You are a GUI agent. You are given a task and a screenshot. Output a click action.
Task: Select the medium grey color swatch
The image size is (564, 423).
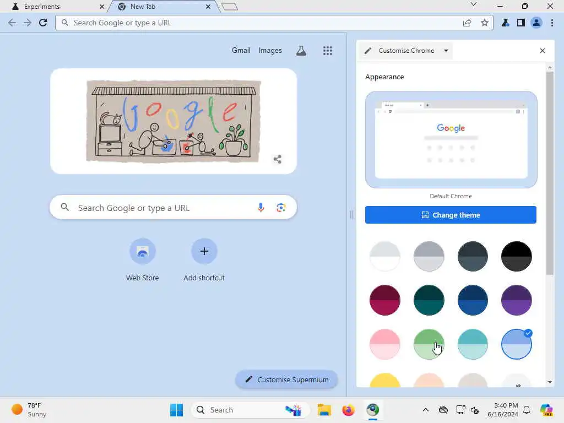(429, 256)
